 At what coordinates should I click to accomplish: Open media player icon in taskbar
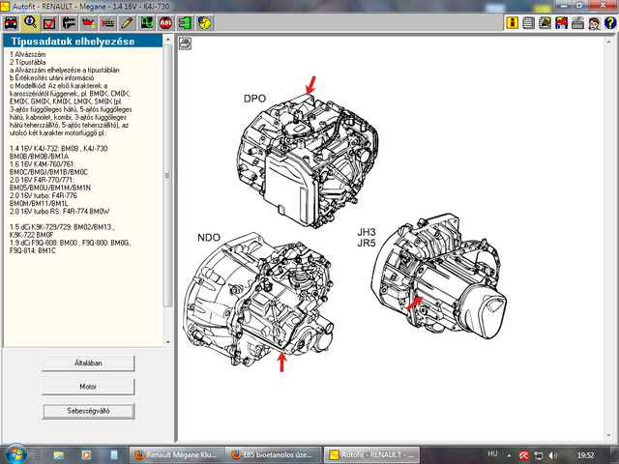(x=86, y=455)
